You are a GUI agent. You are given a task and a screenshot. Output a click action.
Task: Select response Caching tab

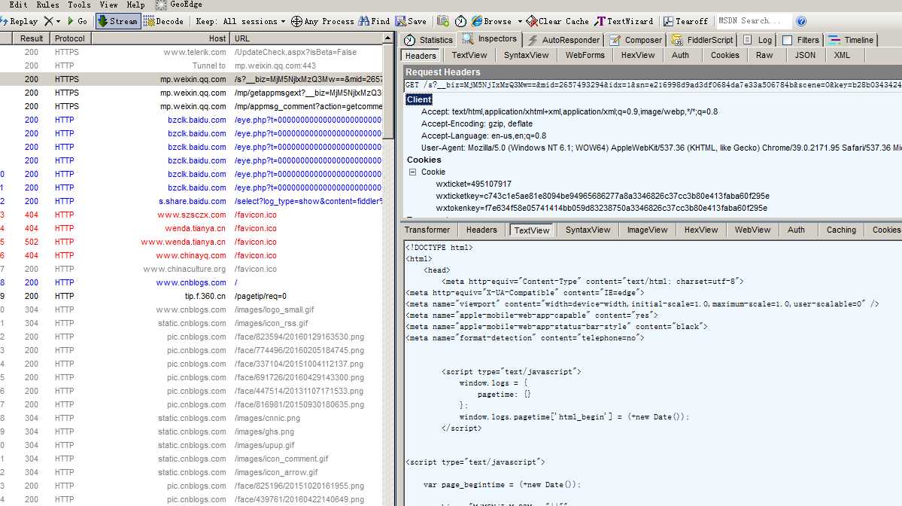click(841, 230)
